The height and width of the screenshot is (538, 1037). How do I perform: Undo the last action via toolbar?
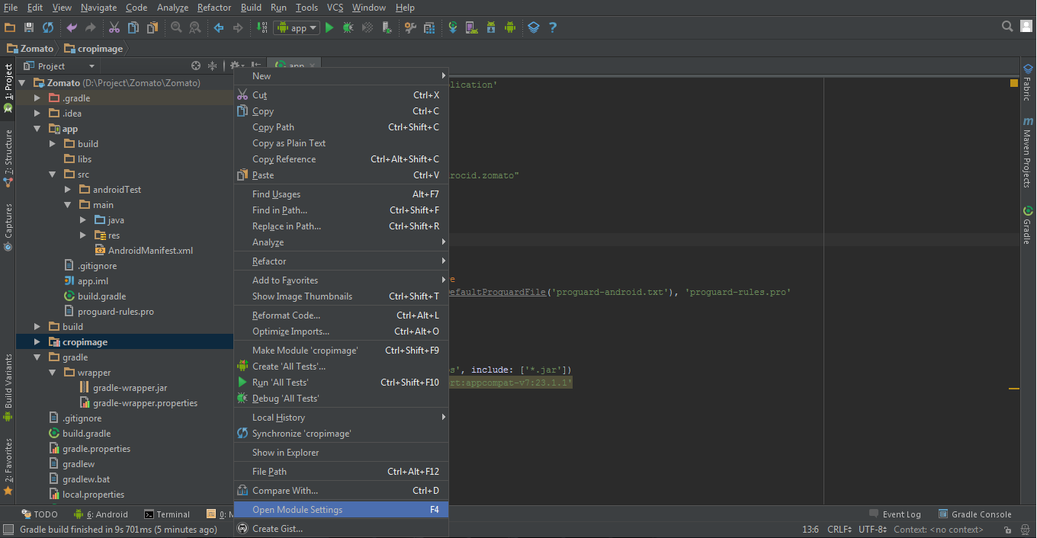click(72, 27)
